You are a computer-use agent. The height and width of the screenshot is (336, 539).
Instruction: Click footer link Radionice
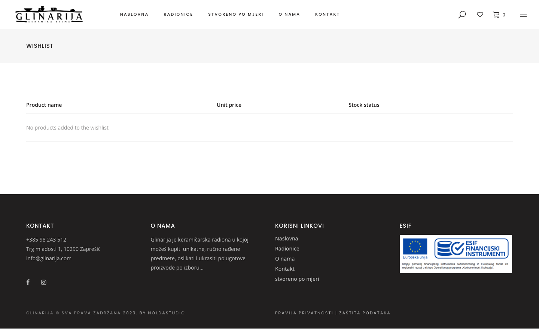pos(287,249)
